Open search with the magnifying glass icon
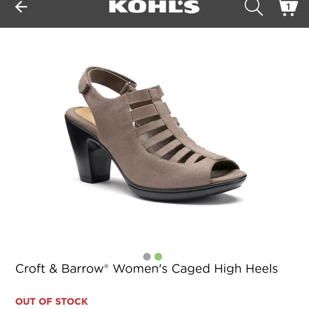This screenshot has width=309, height=309. 254,7
